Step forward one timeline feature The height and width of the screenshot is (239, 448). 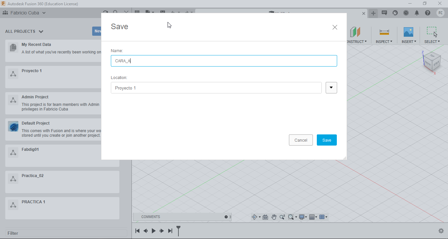click(162, 231)
